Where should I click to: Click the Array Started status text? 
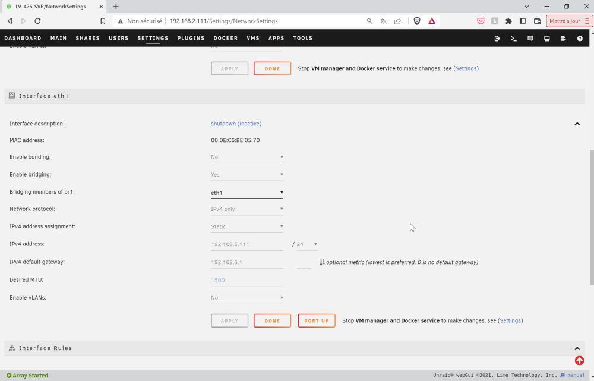30,376
